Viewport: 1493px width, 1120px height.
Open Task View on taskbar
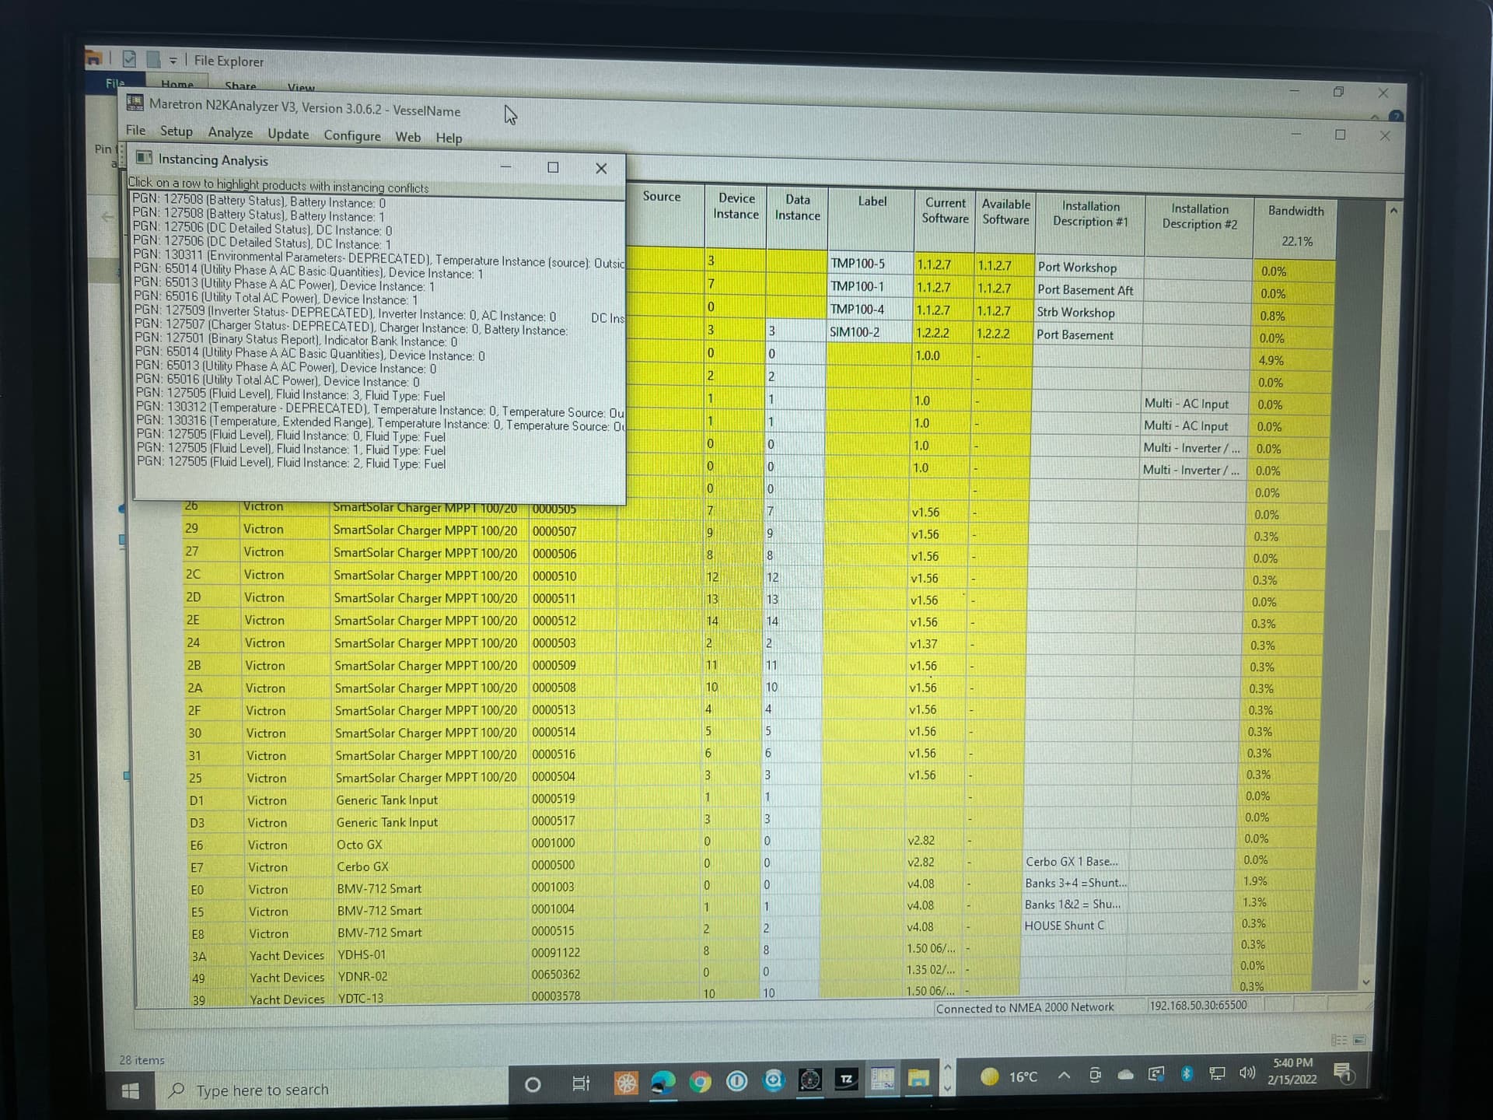click(x=581, y=1083)
